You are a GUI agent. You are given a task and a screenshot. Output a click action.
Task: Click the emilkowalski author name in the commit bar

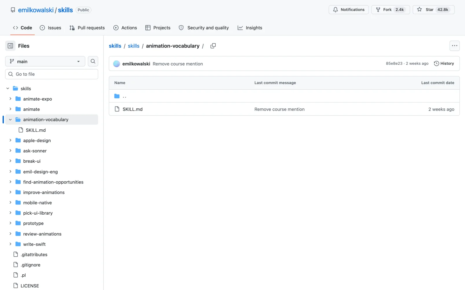(136, 64)
